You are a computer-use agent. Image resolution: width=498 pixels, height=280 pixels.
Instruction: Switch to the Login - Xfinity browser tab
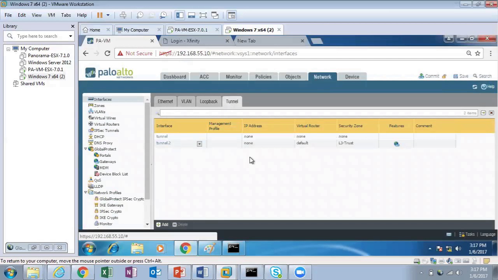185,41
